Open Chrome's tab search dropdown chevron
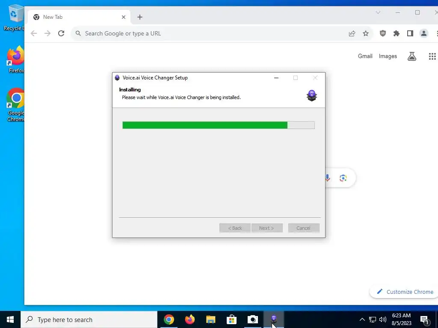Image resolution: width=438 pixels, height=328 pixels. 378,12
